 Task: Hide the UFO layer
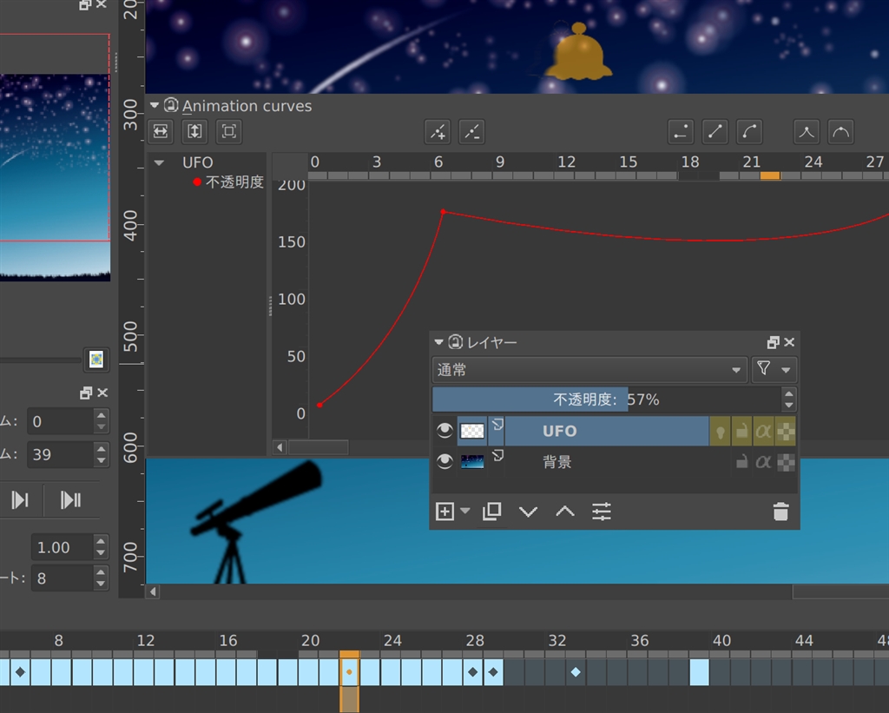tap(444, 431)
